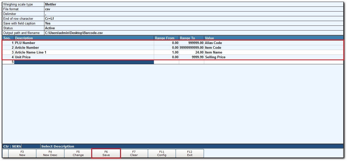Select the F4 New Desc button
The width and height of the screenshot is (347, 161).
50,153
